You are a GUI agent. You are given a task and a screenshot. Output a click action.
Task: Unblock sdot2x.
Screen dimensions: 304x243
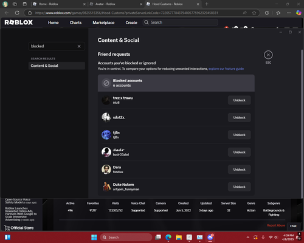click(239, 117)
